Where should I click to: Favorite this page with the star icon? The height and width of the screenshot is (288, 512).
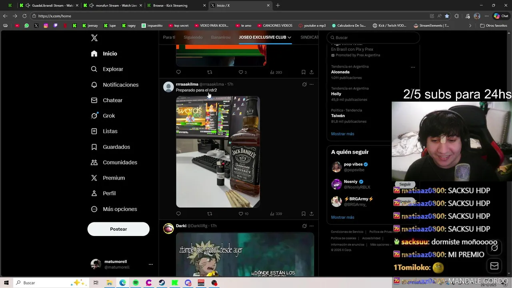(447, 16)
